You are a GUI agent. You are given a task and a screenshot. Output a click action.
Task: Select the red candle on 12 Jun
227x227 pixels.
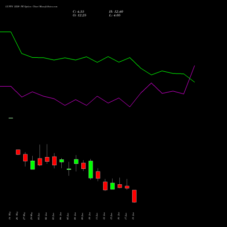click(x=105, y=186)
